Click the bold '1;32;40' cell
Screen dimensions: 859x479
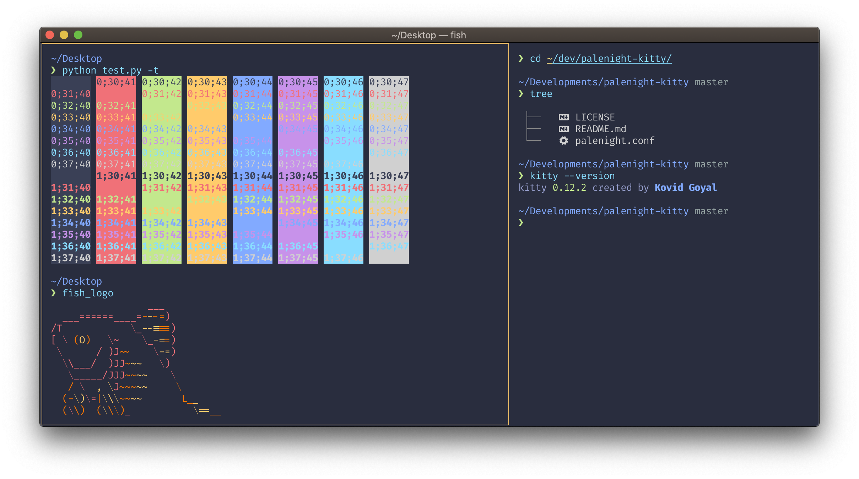pos(71,199)
